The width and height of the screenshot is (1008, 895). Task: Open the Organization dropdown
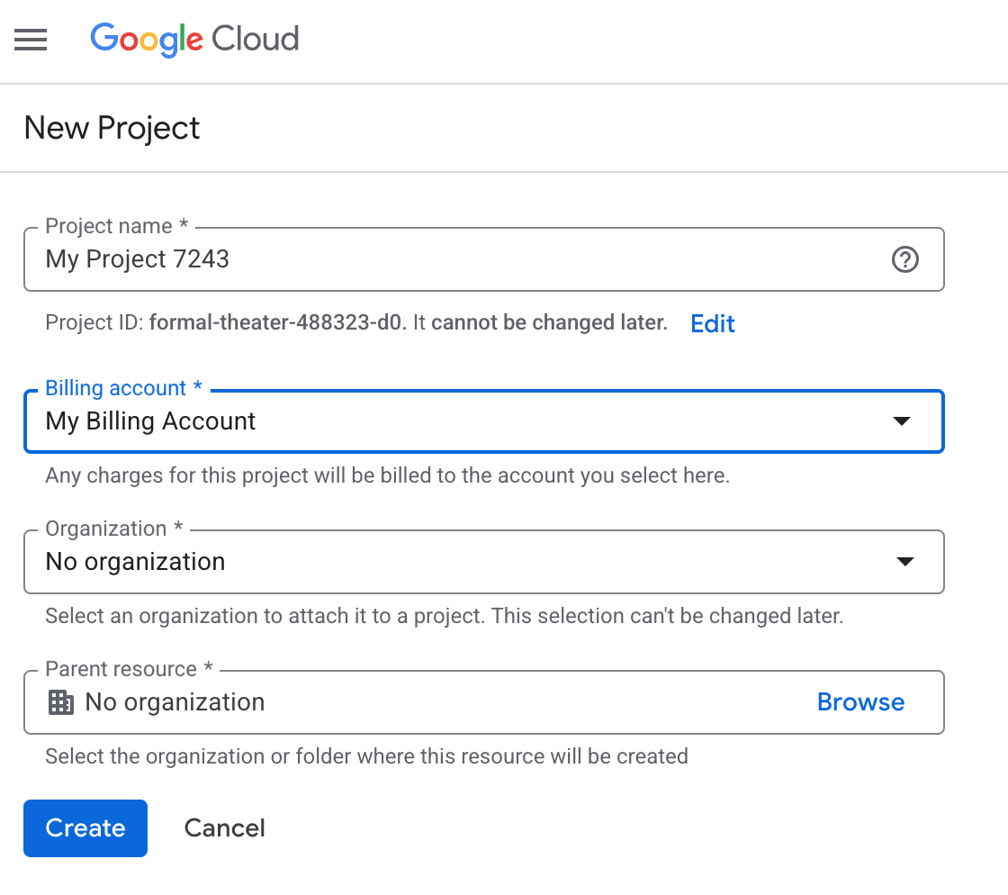(483, 561)
